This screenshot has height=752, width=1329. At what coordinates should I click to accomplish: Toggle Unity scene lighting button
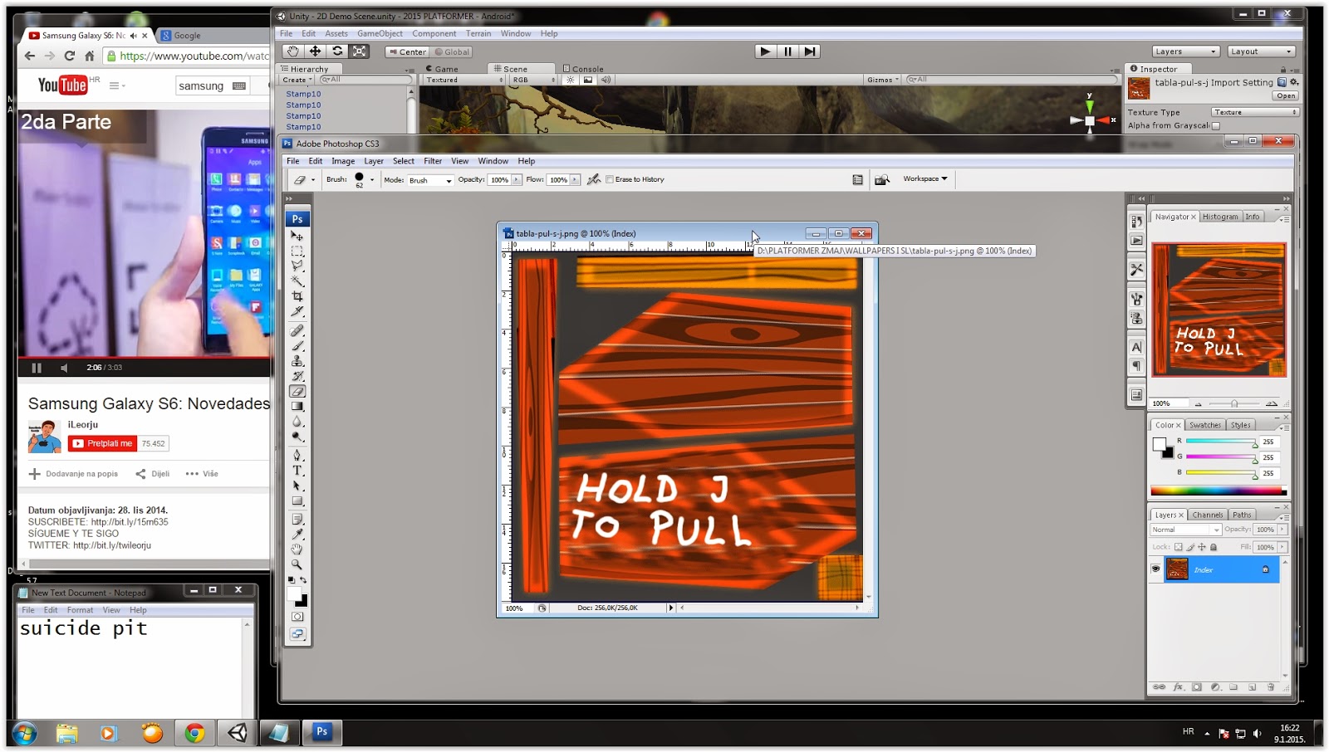pos(571,80)
